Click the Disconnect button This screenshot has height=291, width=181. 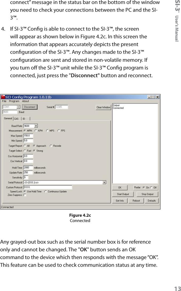tap(30, 107)
